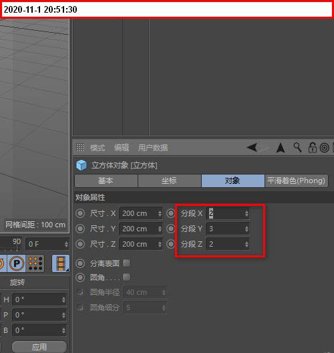Switch to the 坐标 tab

pos(170,181)
